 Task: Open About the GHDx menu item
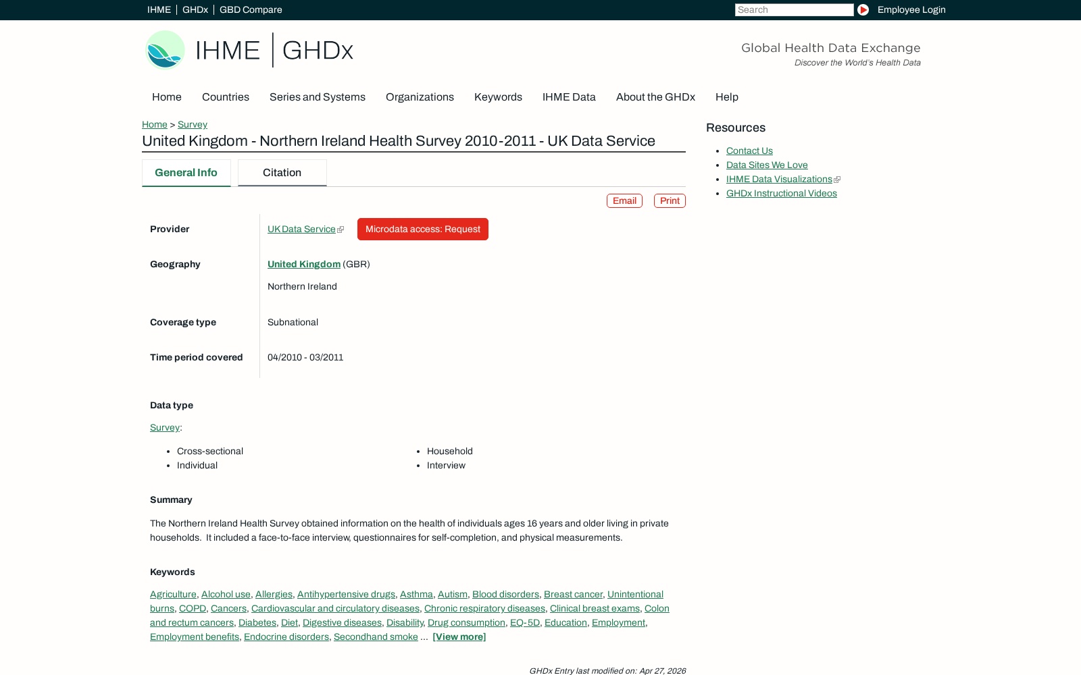[655, 97]
